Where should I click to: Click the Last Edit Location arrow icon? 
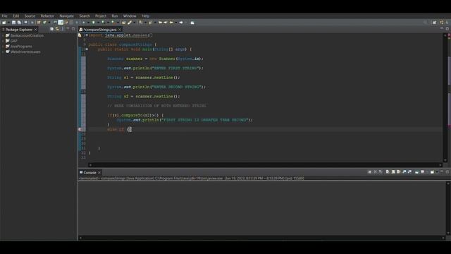[160, 23]
